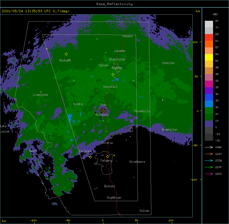This screenshot has width=229, height=224.
Task: Click the Sundre label
Action: [x=78, y=104]
